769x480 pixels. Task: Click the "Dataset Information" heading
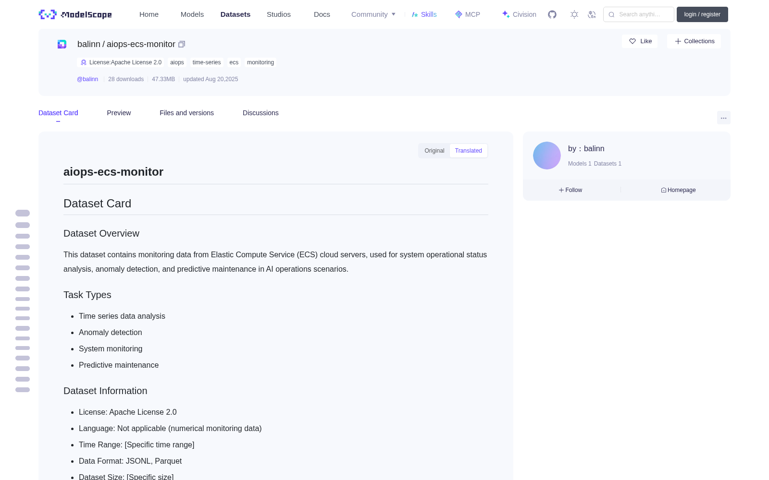click(x=105, y=391)
